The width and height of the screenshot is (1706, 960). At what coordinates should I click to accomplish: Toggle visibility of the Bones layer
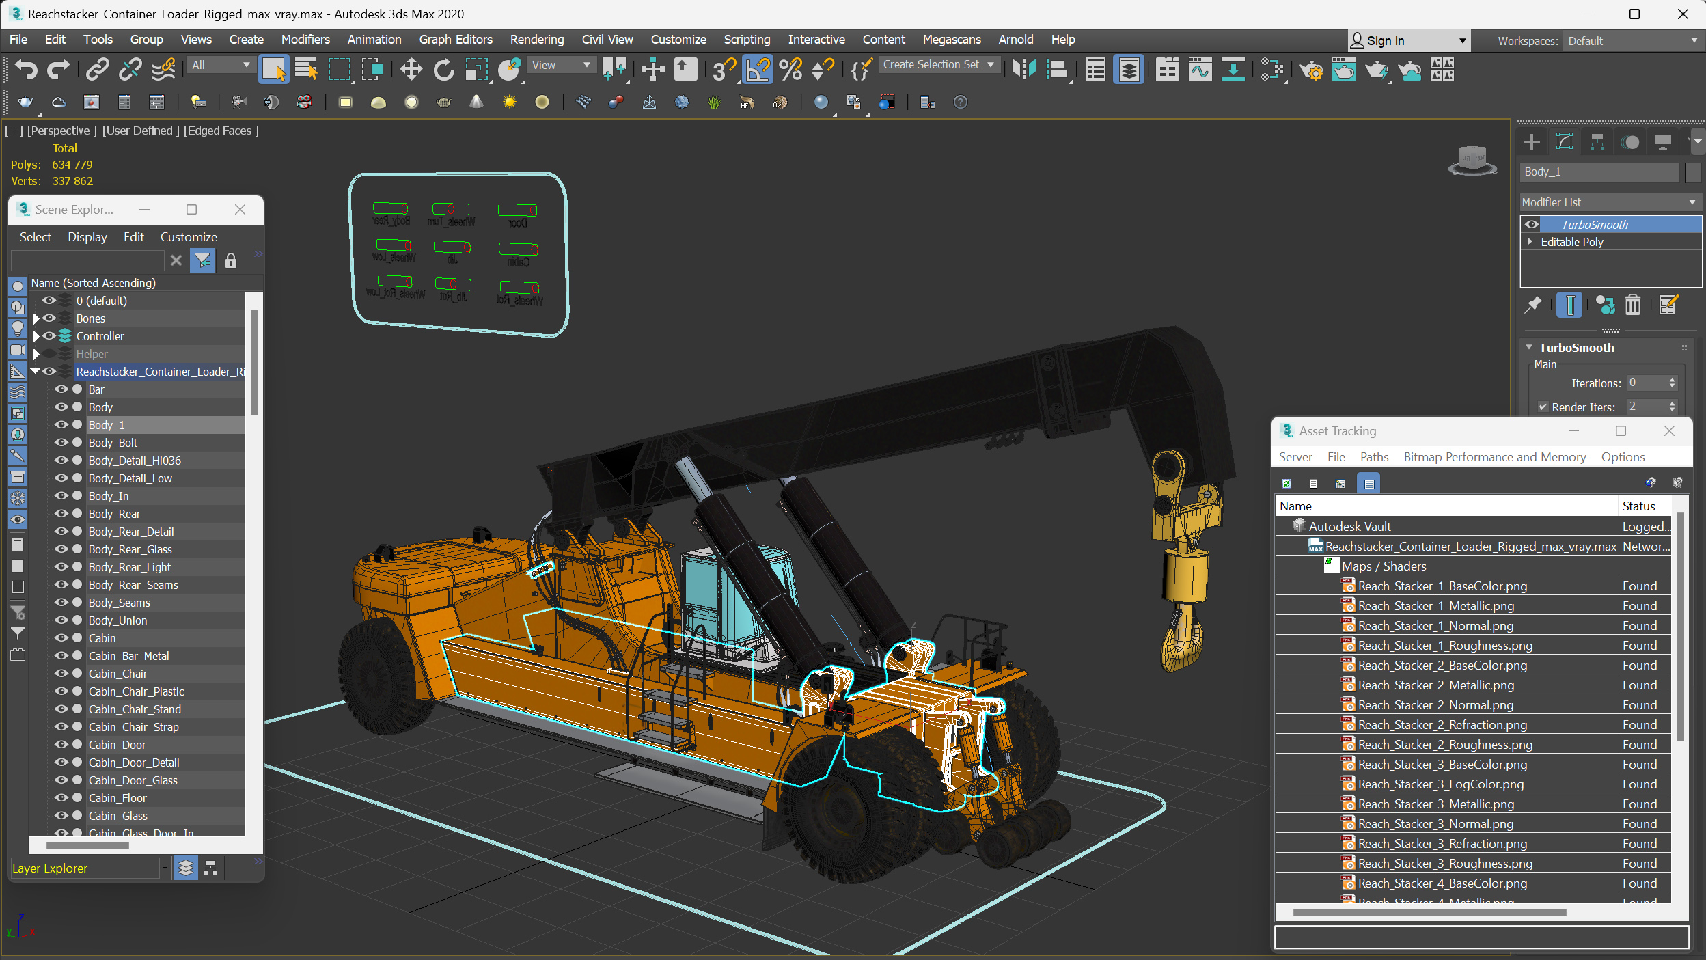(49, 318)
